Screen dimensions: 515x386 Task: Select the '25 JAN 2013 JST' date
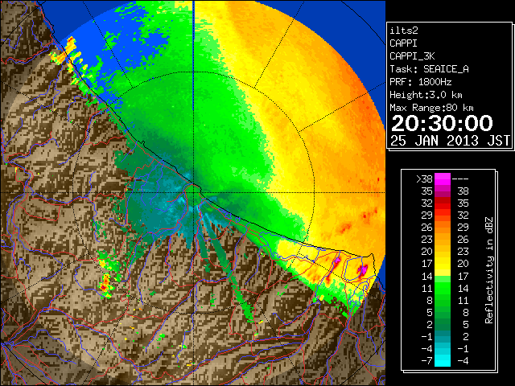[451, 141]
